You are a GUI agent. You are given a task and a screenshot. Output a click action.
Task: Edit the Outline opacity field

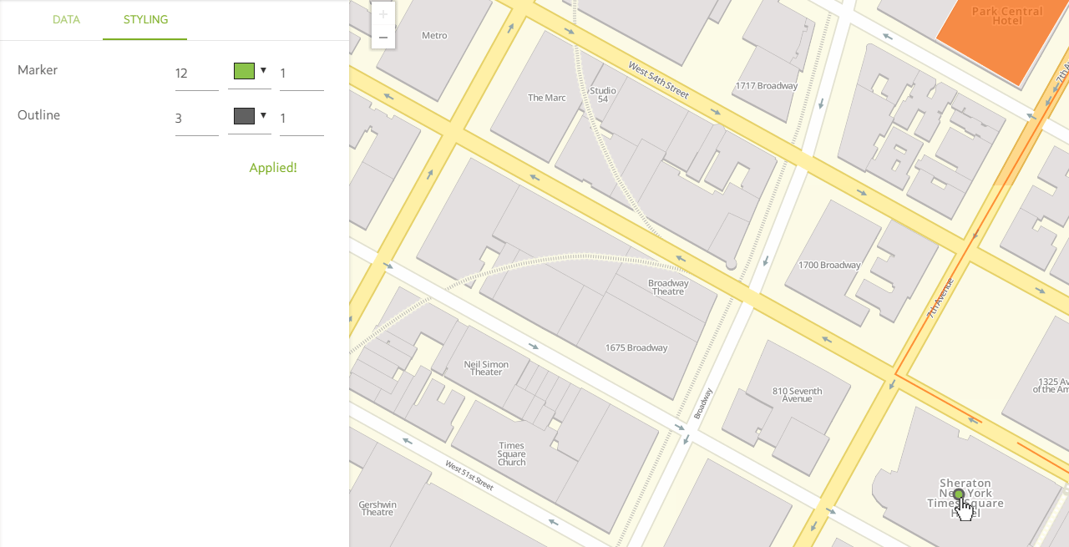point(301,119)
